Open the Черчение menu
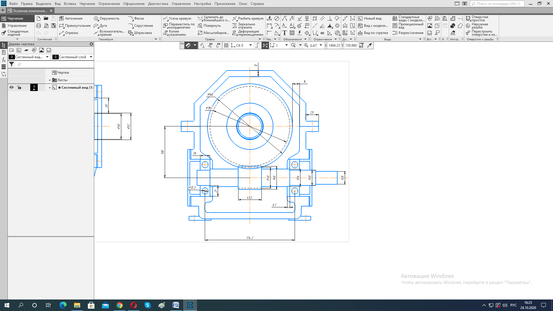Screen dimensions: 553x311 pos(87,4)
